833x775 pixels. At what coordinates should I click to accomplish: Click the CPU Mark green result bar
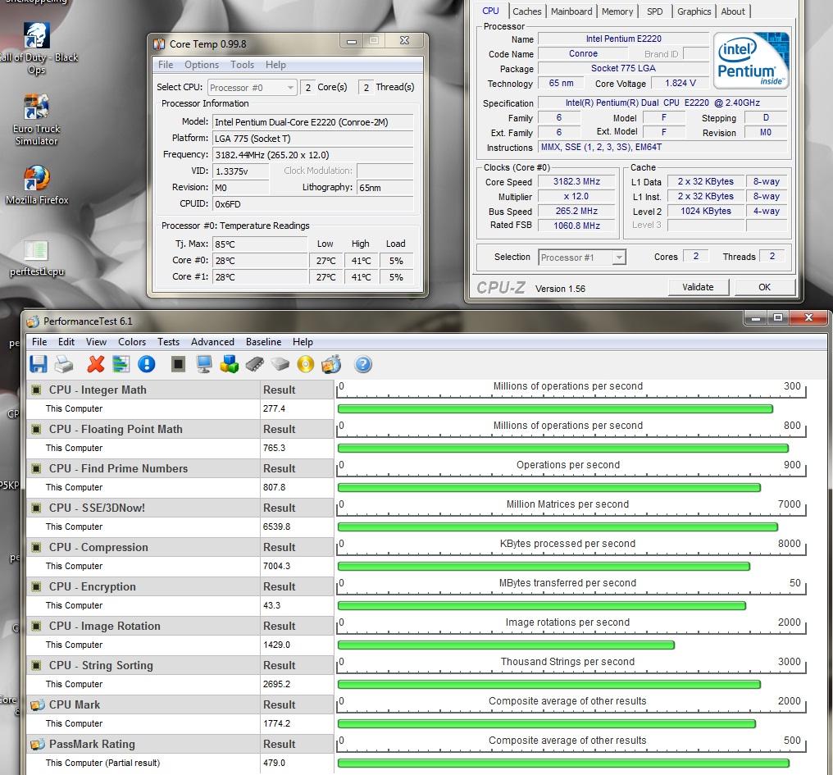coord(547,723)
